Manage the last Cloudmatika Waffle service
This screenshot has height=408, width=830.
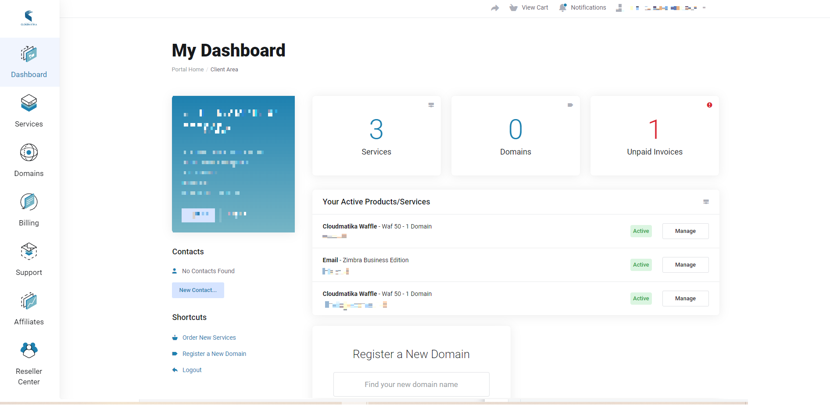[x=685, y=299]
